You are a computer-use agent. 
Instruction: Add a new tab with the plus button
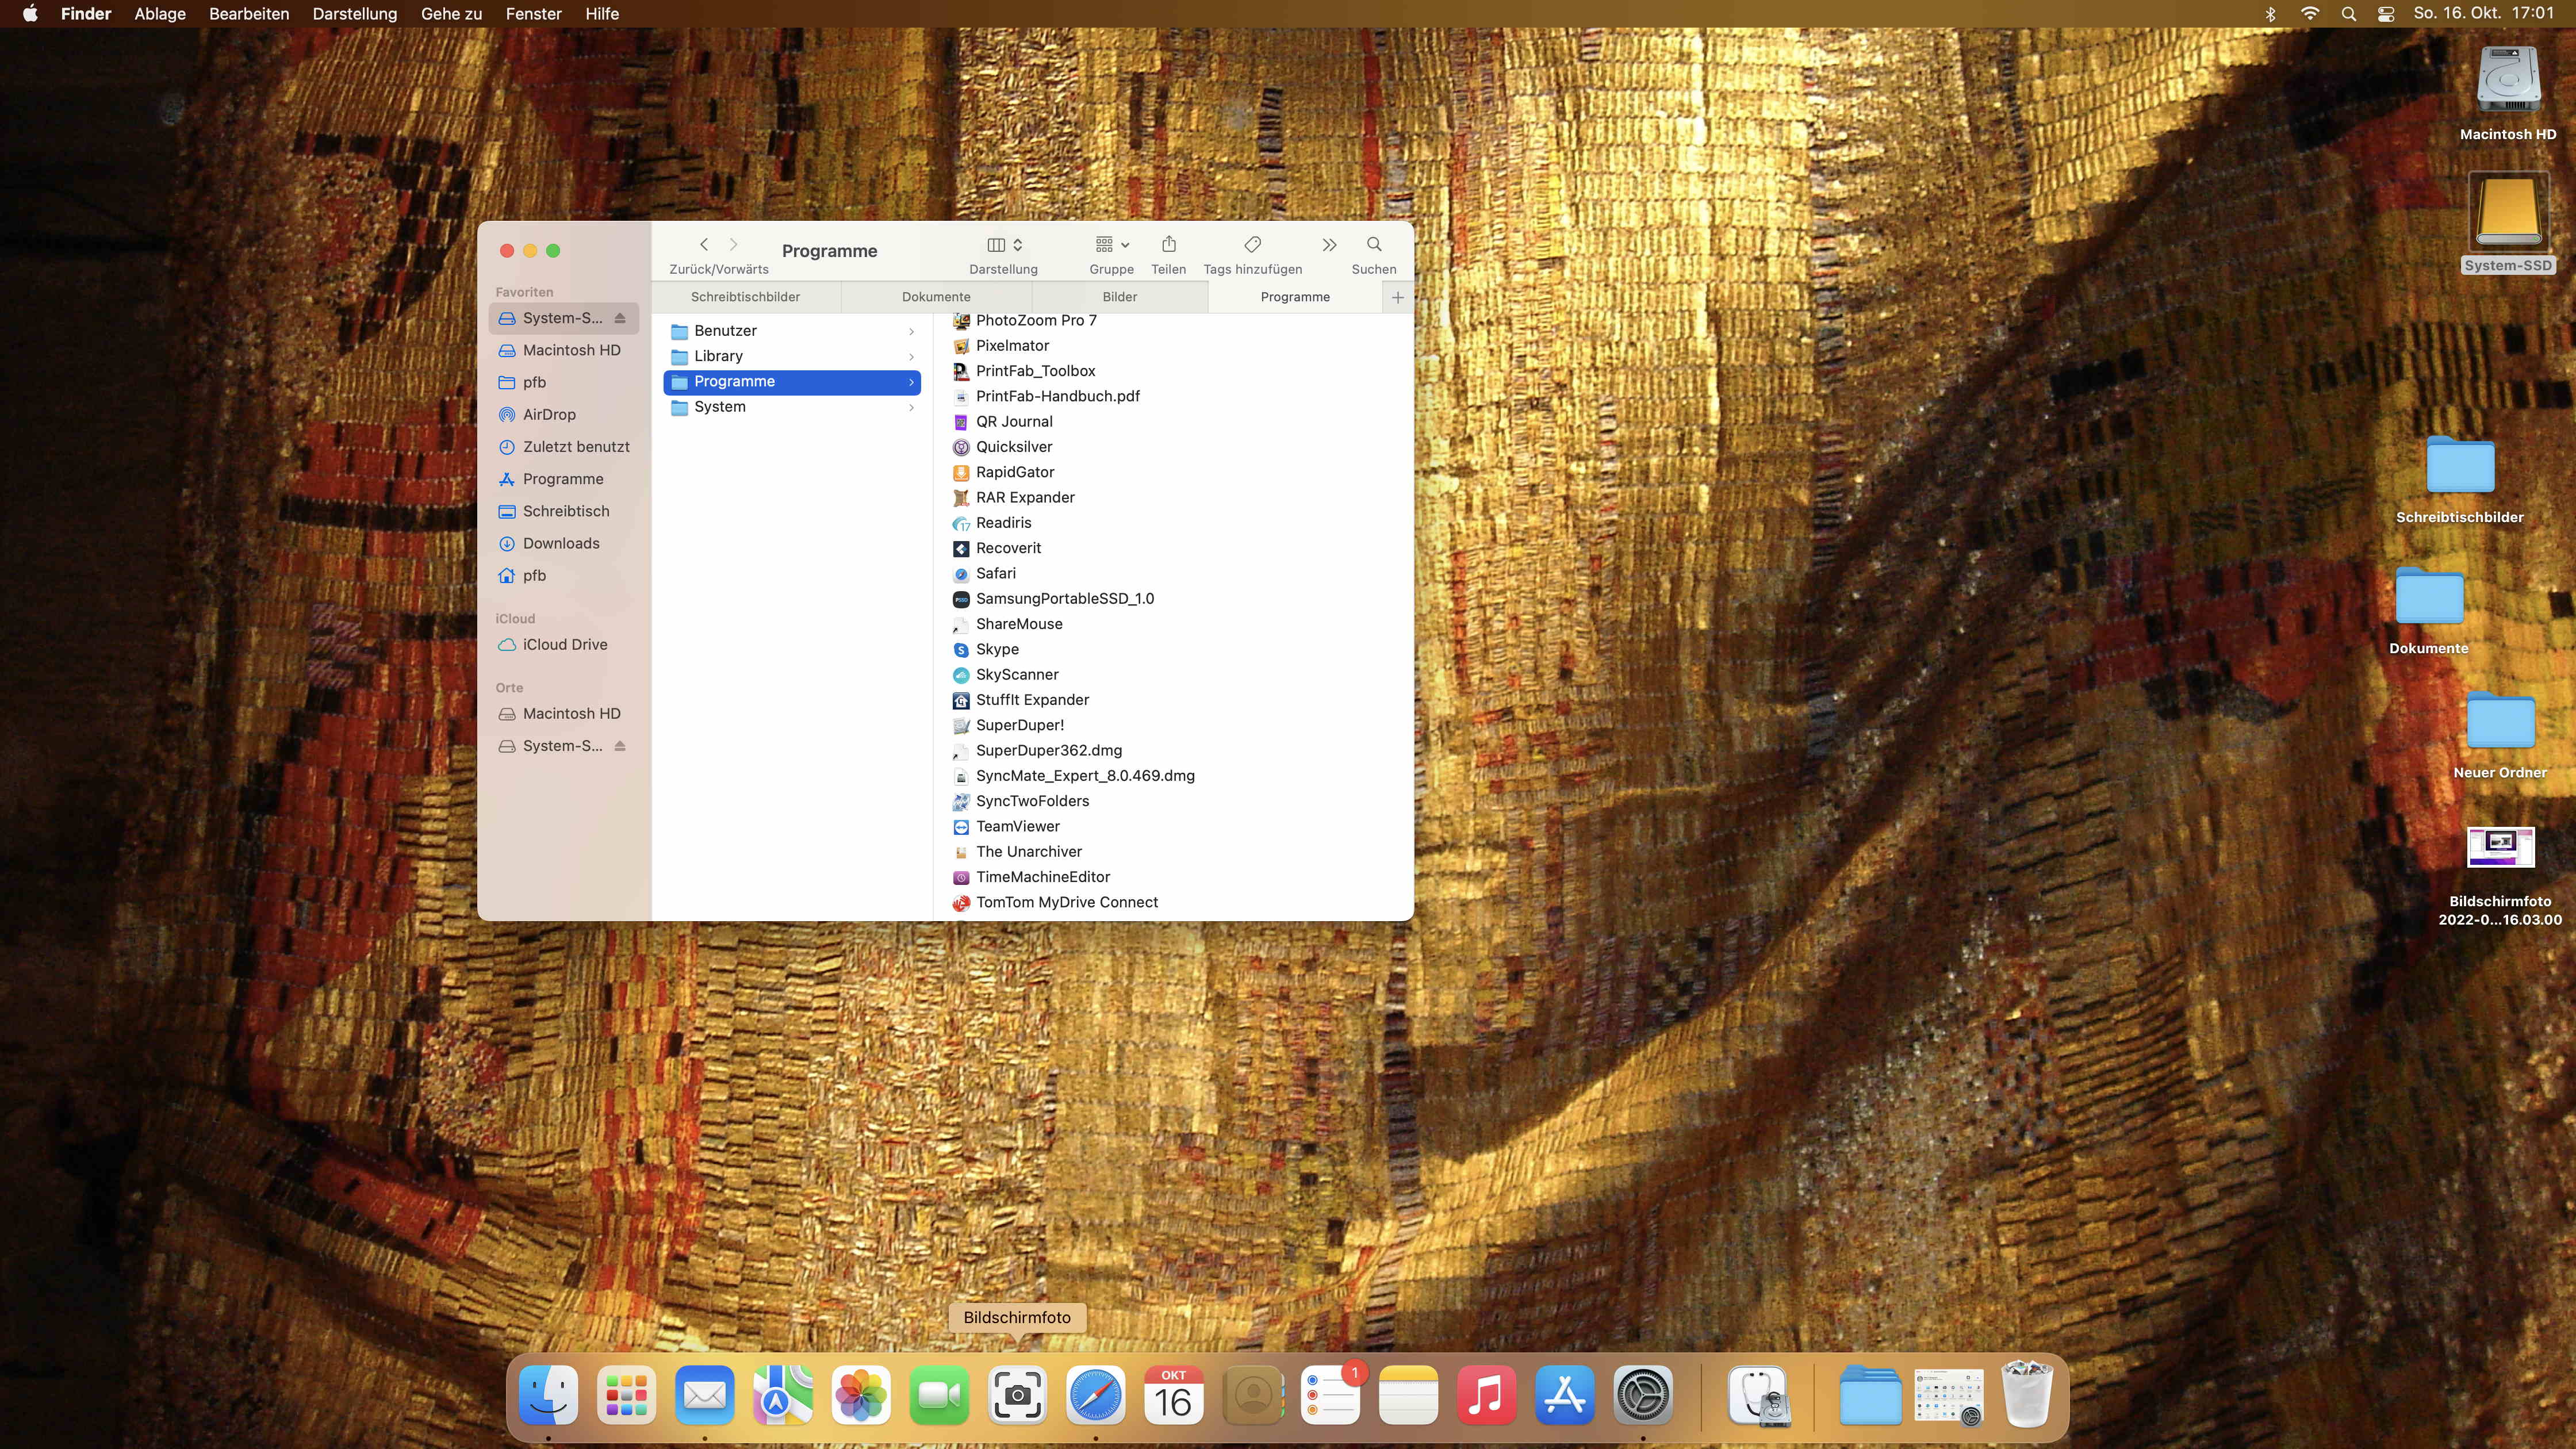pyautogui.click(x=1397, y=297)
